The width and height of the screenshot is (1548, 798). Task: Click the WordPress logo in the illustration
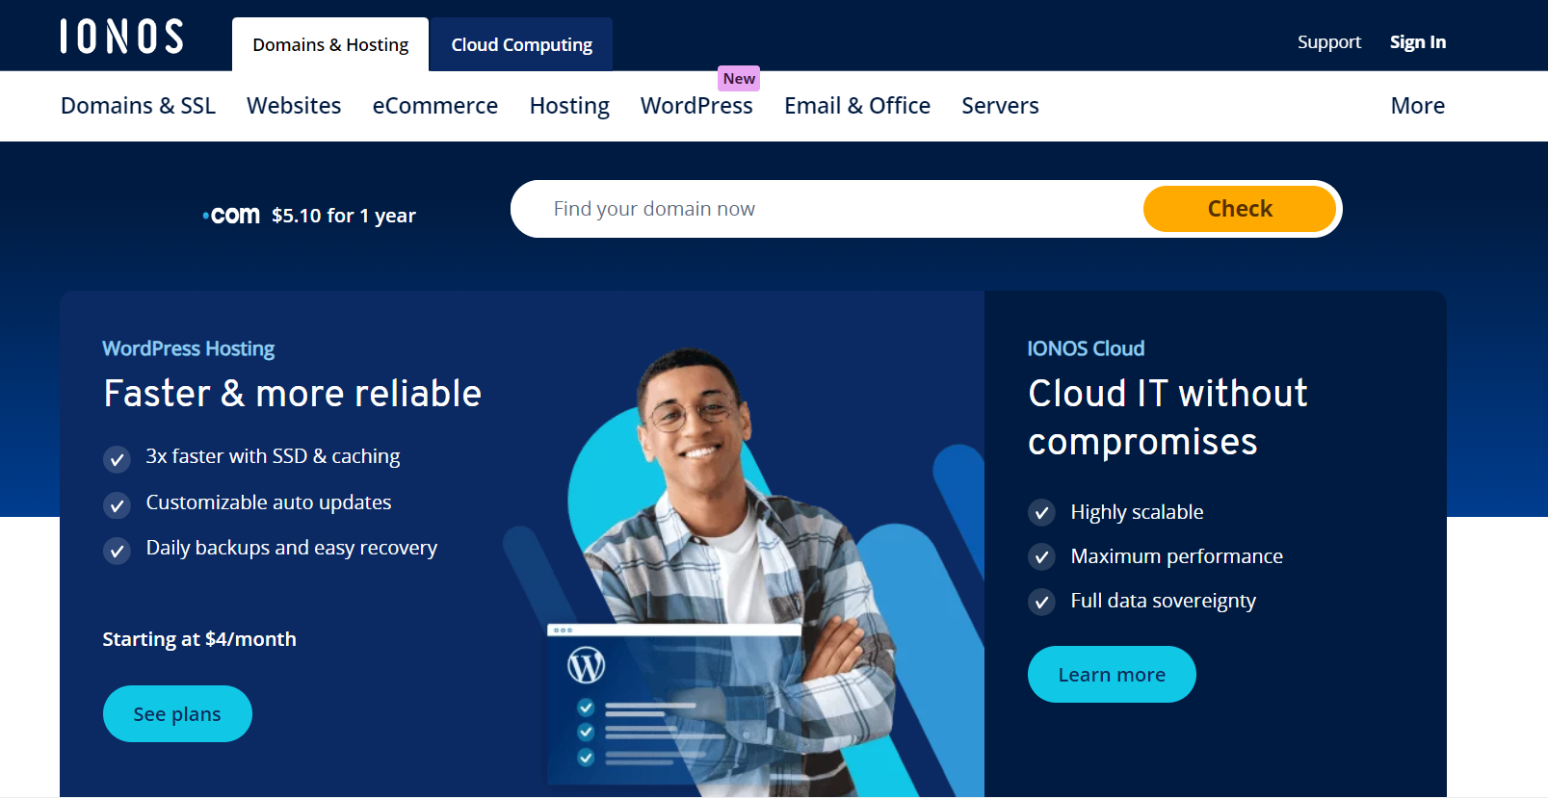pos(586,665)
